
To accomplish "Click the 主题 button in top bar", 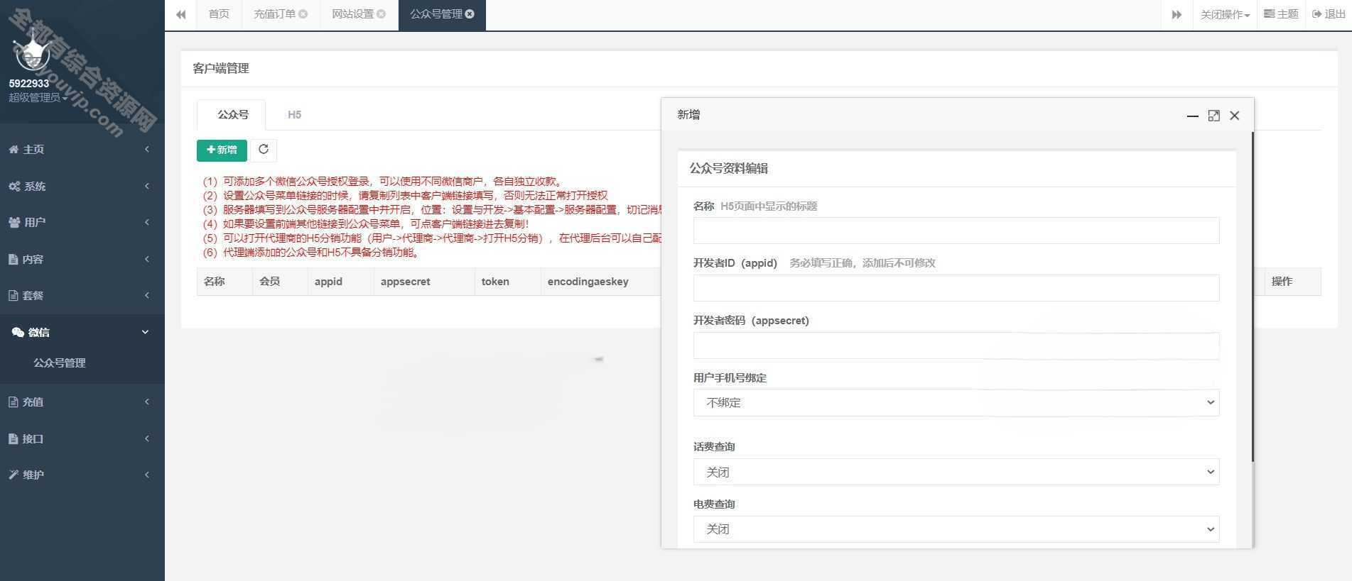I will click(1281, 14).
